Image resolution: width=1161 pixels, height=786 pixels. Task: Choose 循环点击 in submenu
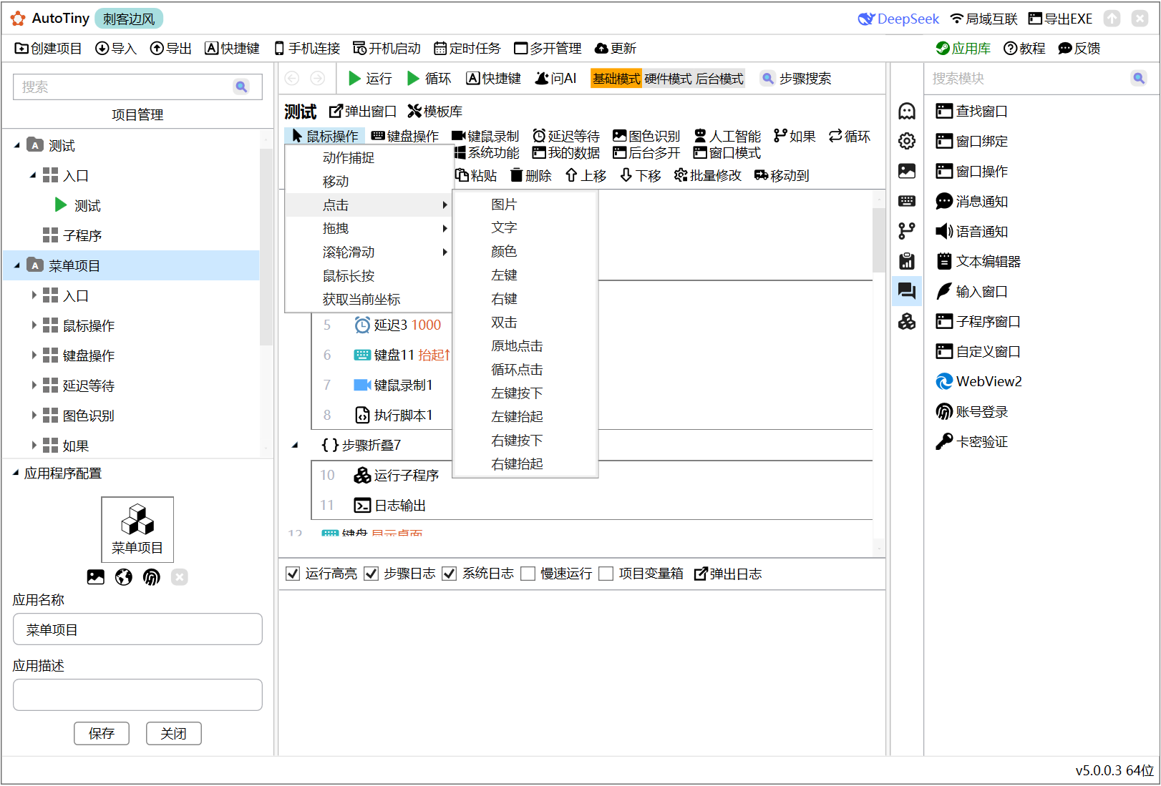(x=525, y=370)
